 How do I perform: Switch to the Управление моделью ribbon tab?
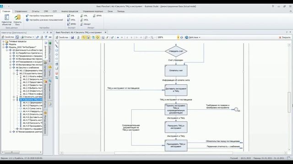[93, 11]
